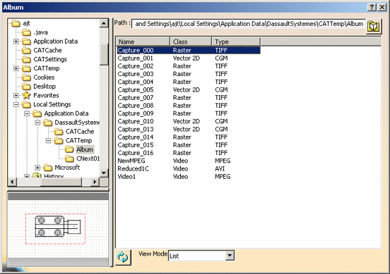390x274 pixels.
Task: Click the Path input field
Action: pyautogui.click(x=249, y=24)
